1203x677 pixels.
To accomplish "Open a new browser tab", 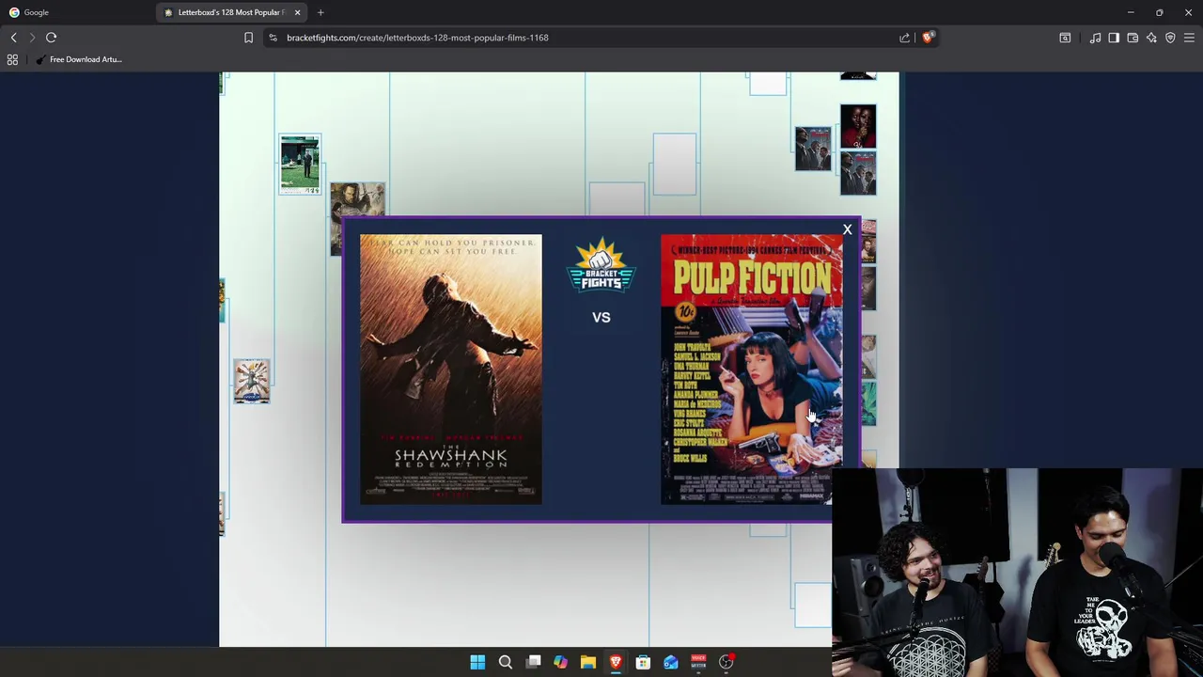I will coord(320,12).
